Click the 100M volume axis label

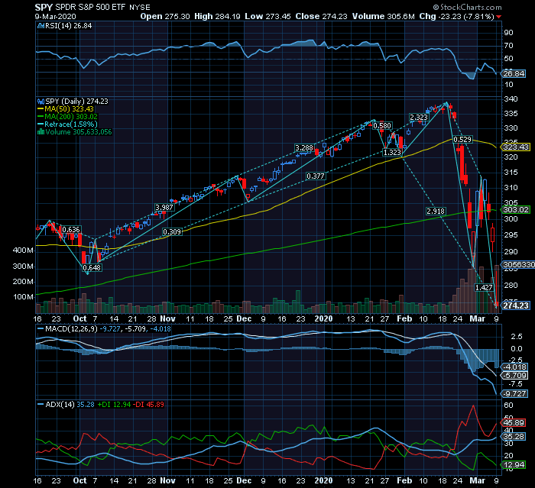(x=23, y=297)
